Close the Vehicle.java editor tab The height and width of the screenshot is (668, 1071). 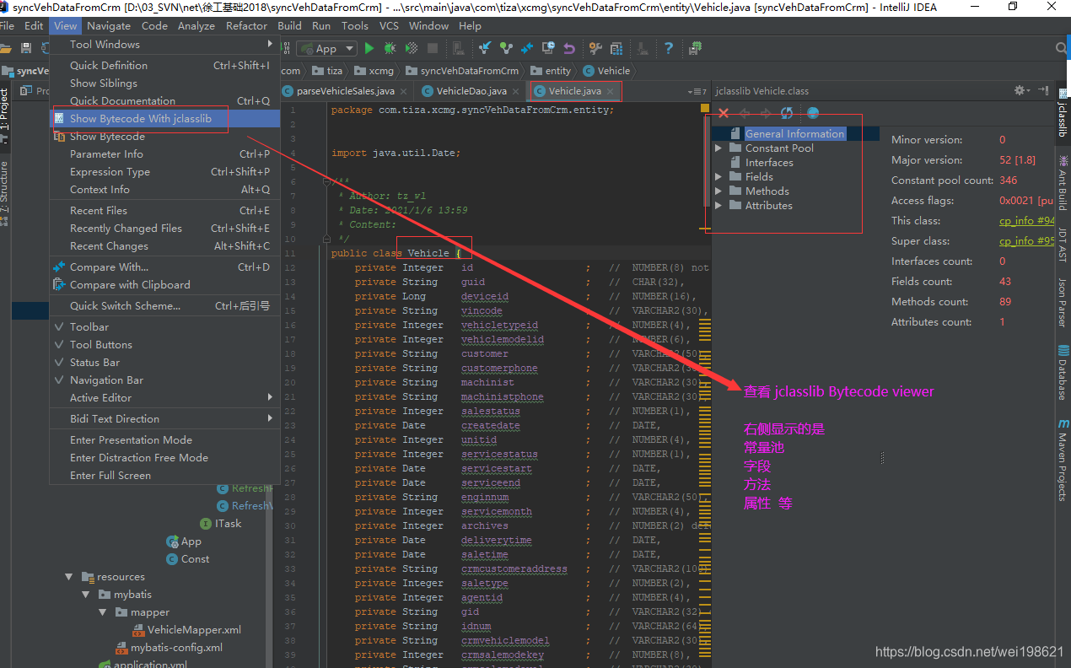tap(611, 91)
